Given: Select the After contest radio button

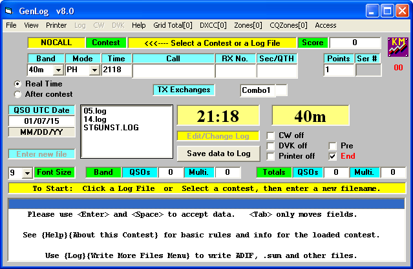Looking at the screenshot, I should [x=17, y=94].
